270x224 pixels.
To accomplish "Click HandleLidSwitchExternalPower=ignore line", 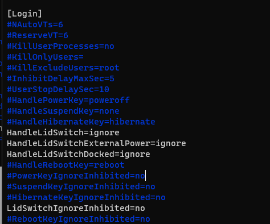I will (x=96, y=143).
